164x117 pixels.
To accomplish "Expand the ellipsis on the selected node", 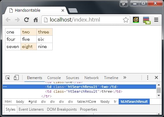I will [x=5, y=87].
